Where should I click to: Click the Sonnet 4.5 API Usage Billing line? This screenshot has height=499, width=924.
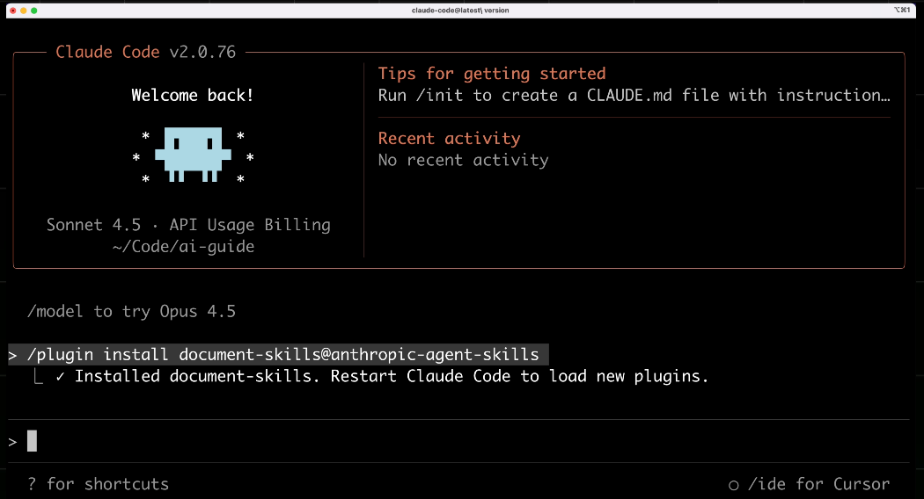[188, 225]
